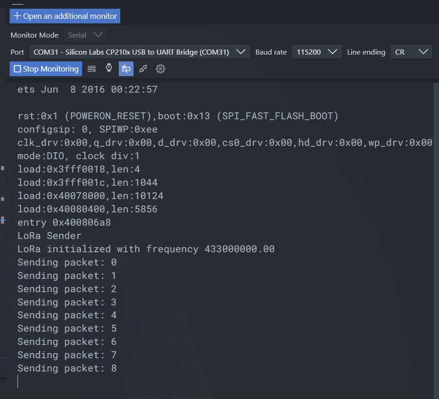The height and width of the screenshot is (399, 439).
Task: Click the plug connection icon
Action: click(x=143, y=69)
